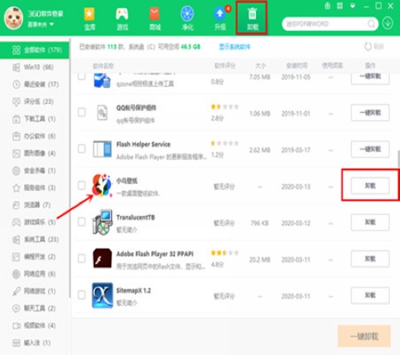Screen dimensions: 400x355
Task: Tick the checkbox for Flash Helper Service
Action: pyautogui.click(x=82, y=149)
